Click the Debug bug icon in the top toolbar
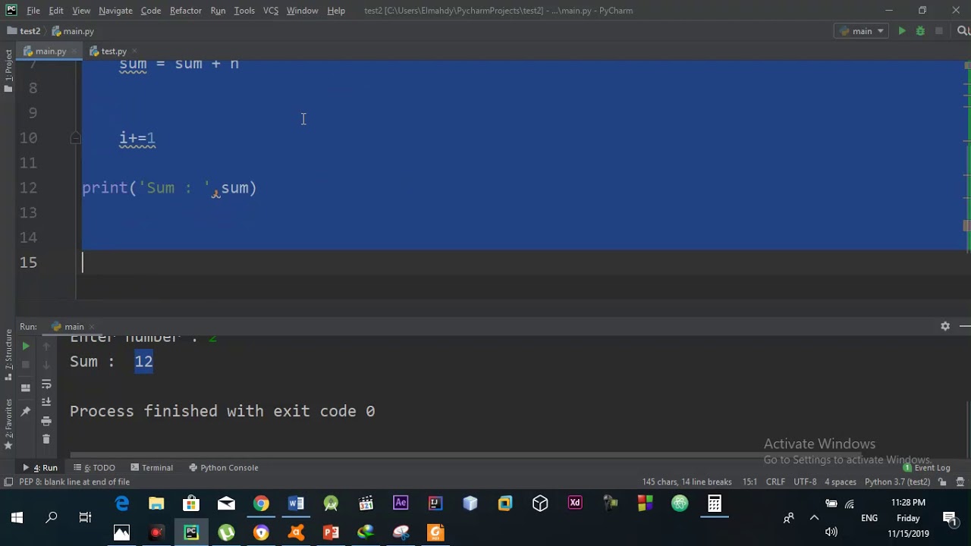The image size is (971, 546). 920,31
